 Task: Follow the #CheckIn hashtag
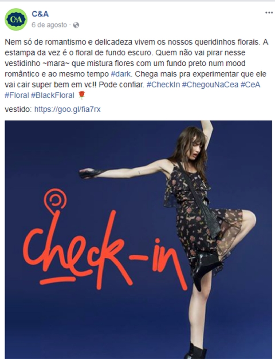pos(163,84)
